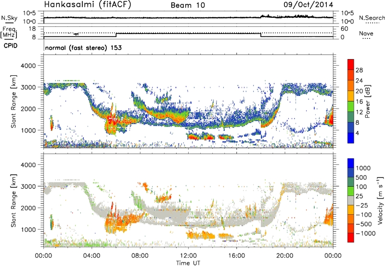This screenshot has height=266, width=385.
Task: Click the solid line sample under N.Sky
Action: point(9,23)
